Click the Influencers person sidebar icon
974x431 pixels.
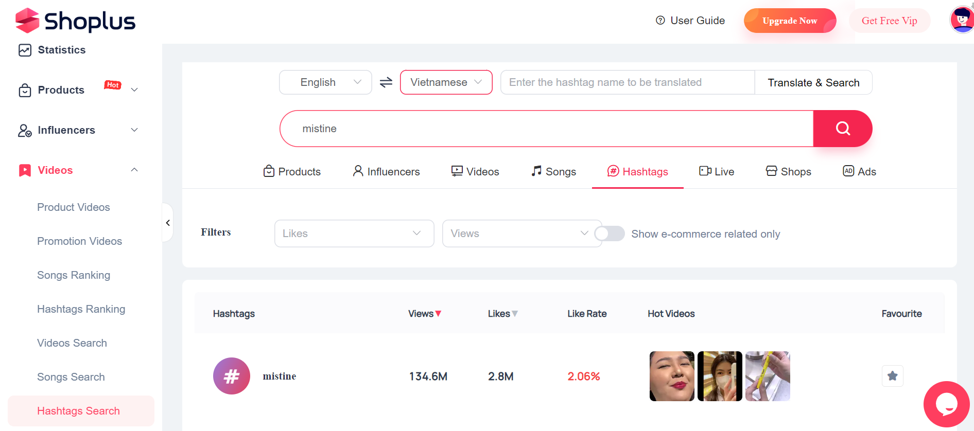click(25, 130)
